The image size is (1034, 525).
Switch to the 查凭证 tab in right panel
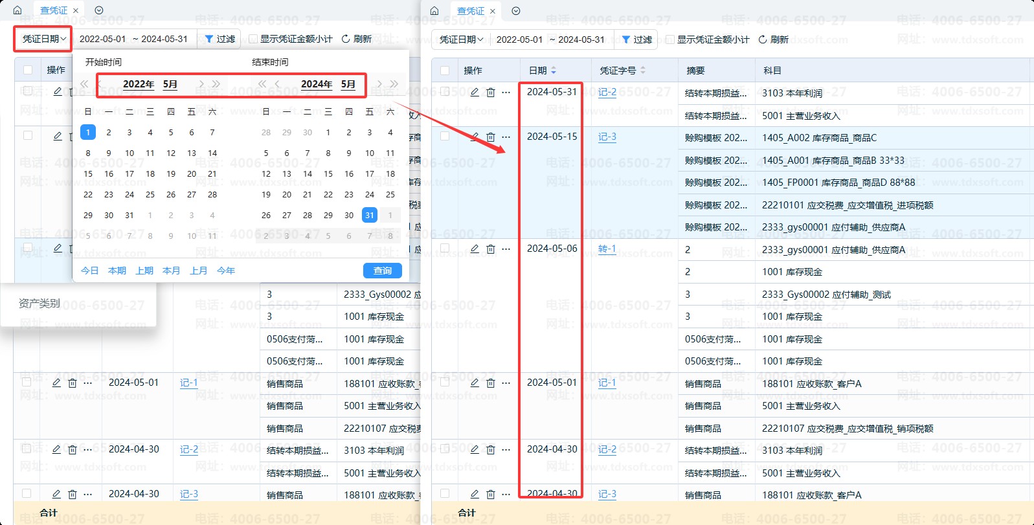tap(471, 11)
